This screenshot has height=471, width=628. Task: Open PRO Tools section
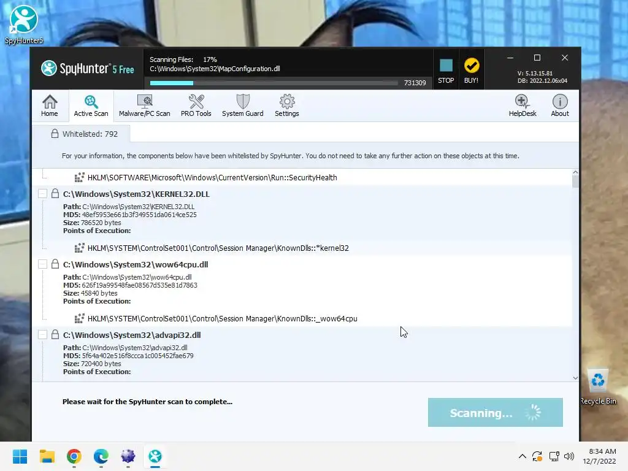196,105
